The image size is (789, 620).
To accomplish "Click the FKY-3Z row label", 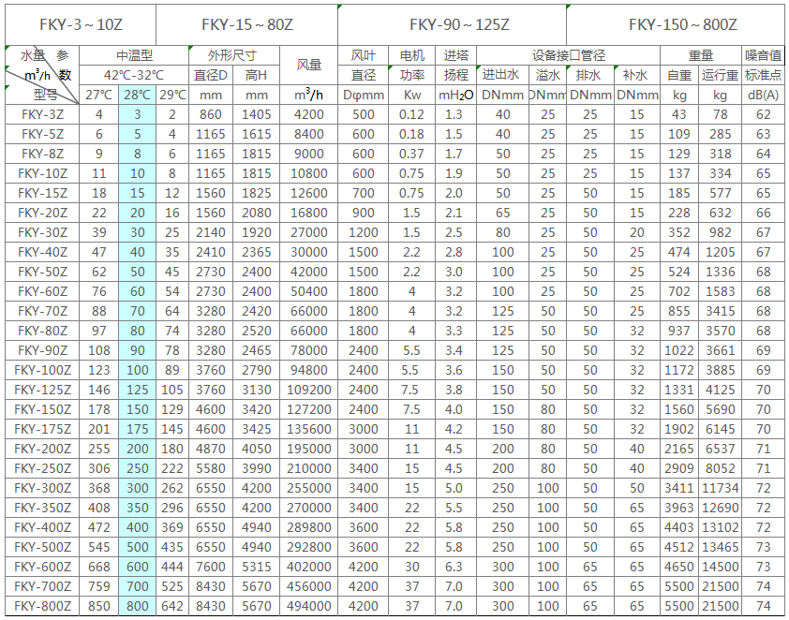I will tap(42, 114).
